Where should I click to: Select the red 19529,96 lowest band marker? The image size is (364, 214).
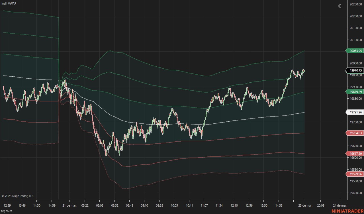355,174
